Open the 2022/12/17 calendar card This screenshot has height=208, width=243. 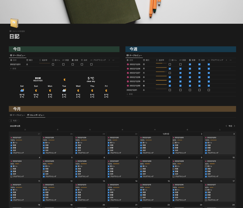tap(220, 192)
